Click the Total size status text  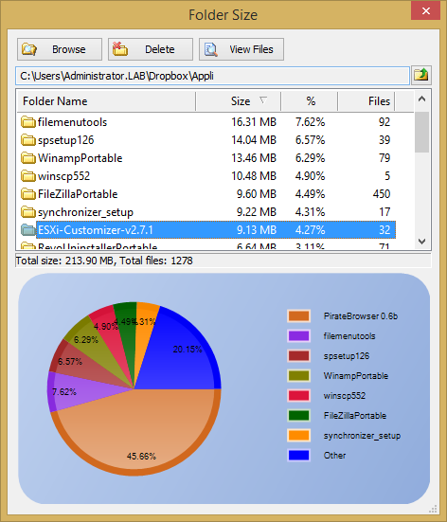(x=104, y=261)
